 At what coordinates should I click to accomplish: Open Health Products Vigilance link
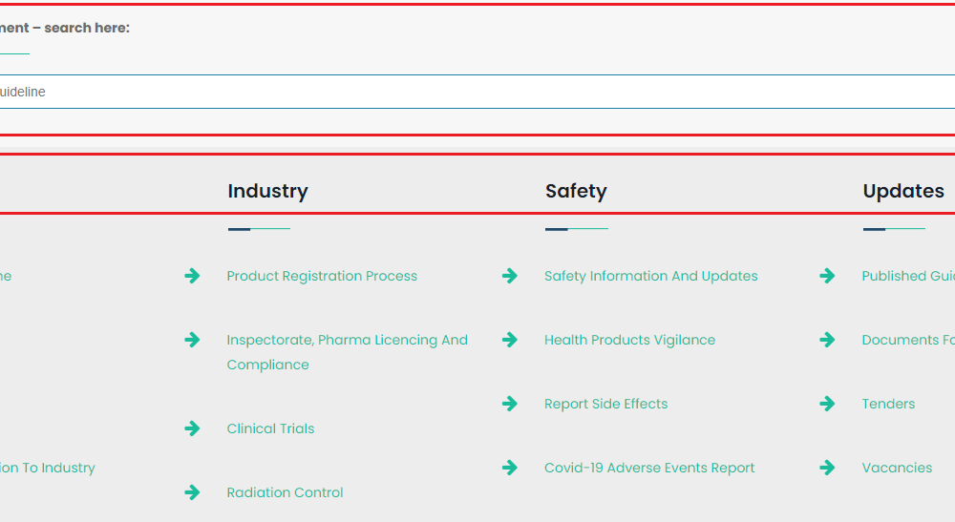pos(629,340)
